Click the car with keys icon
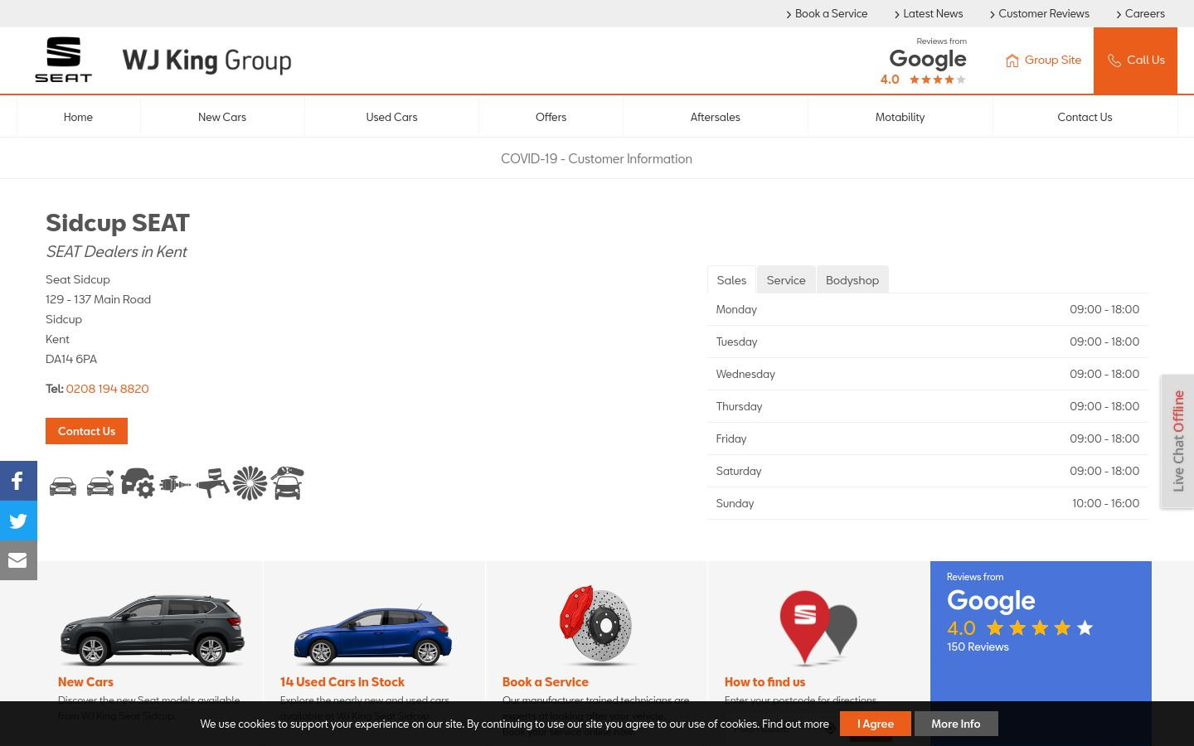 (x=288, y=483)
